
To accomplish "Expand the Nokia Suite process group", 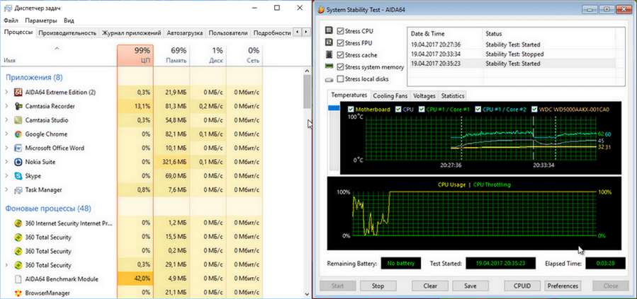I will pos(6,162).
